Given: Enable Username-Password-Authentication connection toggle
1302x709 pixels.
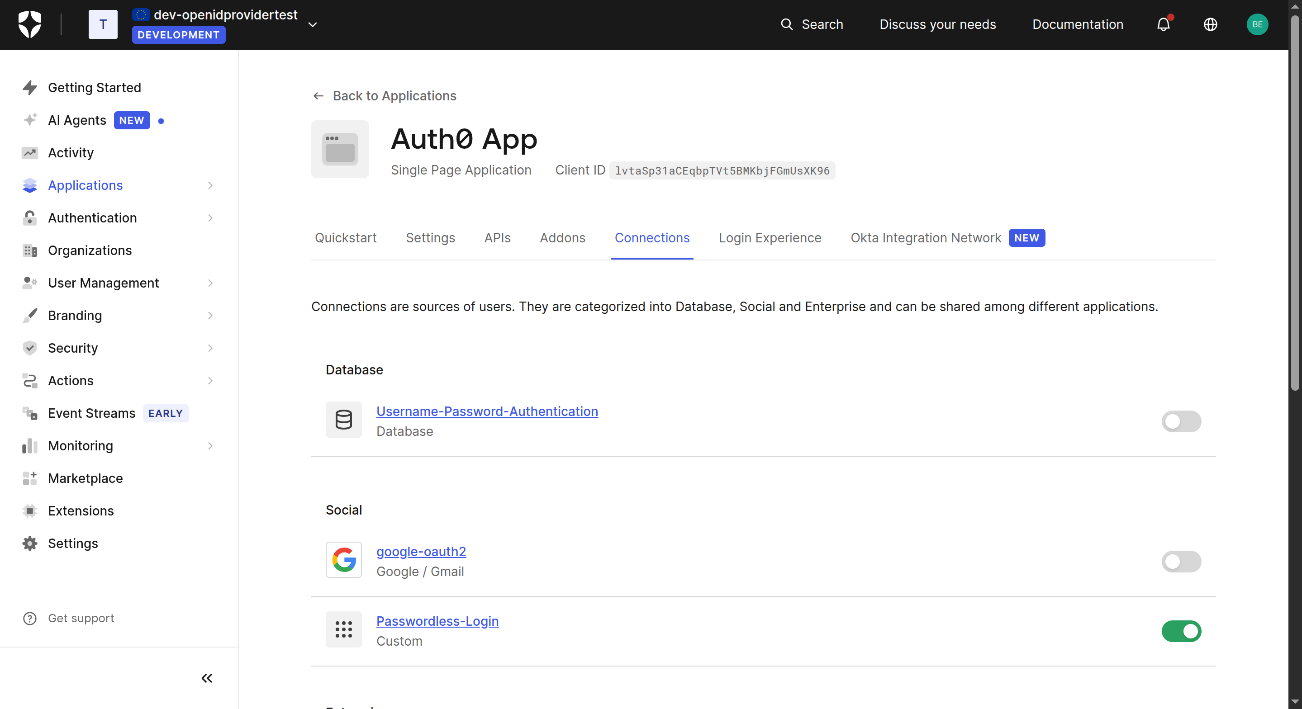Looking at the screenshot, I should pos(1181,421).
